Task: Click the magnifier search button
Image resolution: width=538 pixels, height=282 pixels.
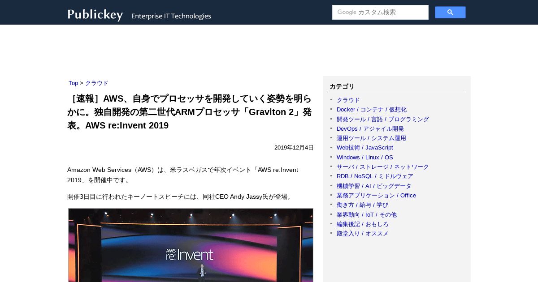Action: coord(450,12)
